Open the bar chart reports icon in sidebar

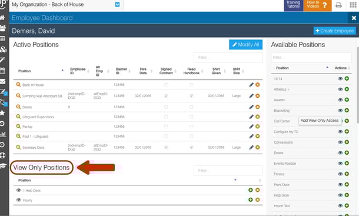coord(3,134)
